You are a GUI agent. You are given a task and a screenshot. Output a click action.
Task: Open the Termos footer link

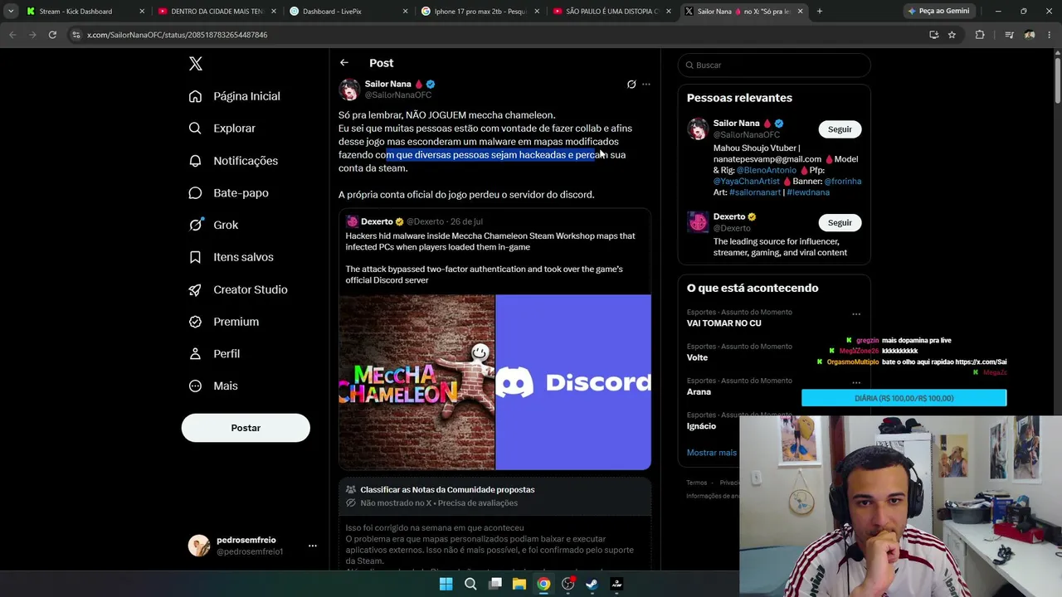[x=697, y=483]
